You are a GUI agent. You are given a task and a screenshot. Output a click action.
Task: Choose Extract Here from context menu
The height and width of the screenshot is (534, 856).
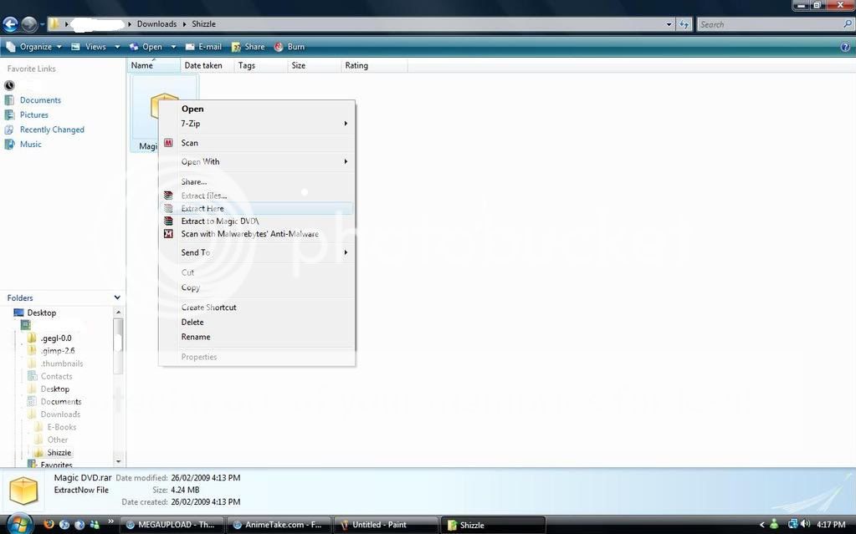[202, 209]
